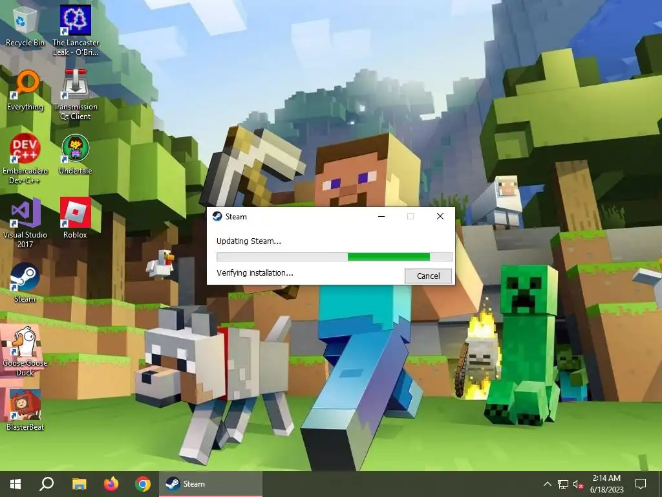Open the Windows Start menu
This screenshot has width=662, height=497.
[x=16, y=484]
